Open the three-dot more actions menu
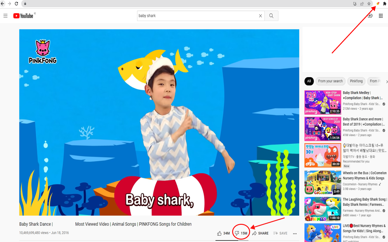 [295, 233]
